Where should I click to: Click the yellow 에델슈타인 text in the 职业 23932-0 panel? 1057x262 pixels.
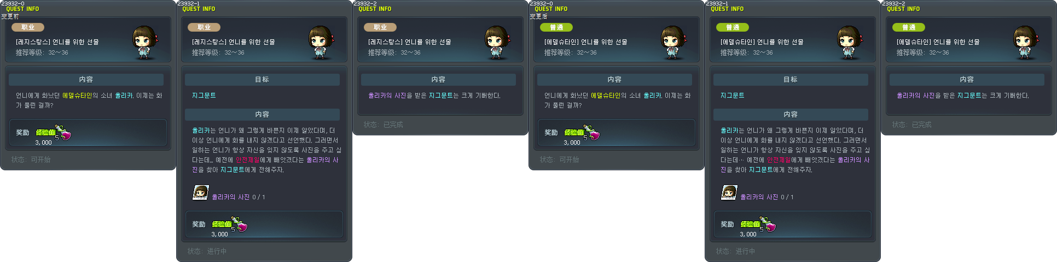[77, 96]
